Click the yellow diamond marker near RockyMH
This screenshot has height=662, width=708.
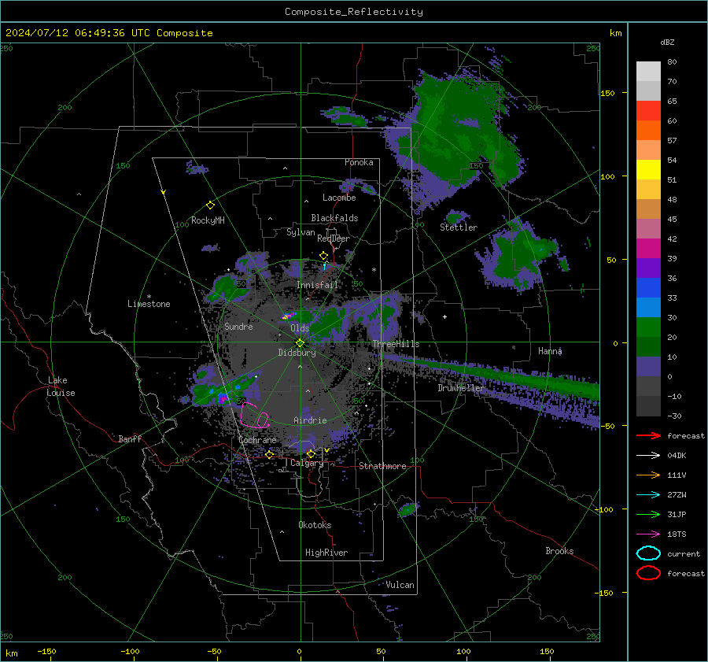tap(210, 205)
